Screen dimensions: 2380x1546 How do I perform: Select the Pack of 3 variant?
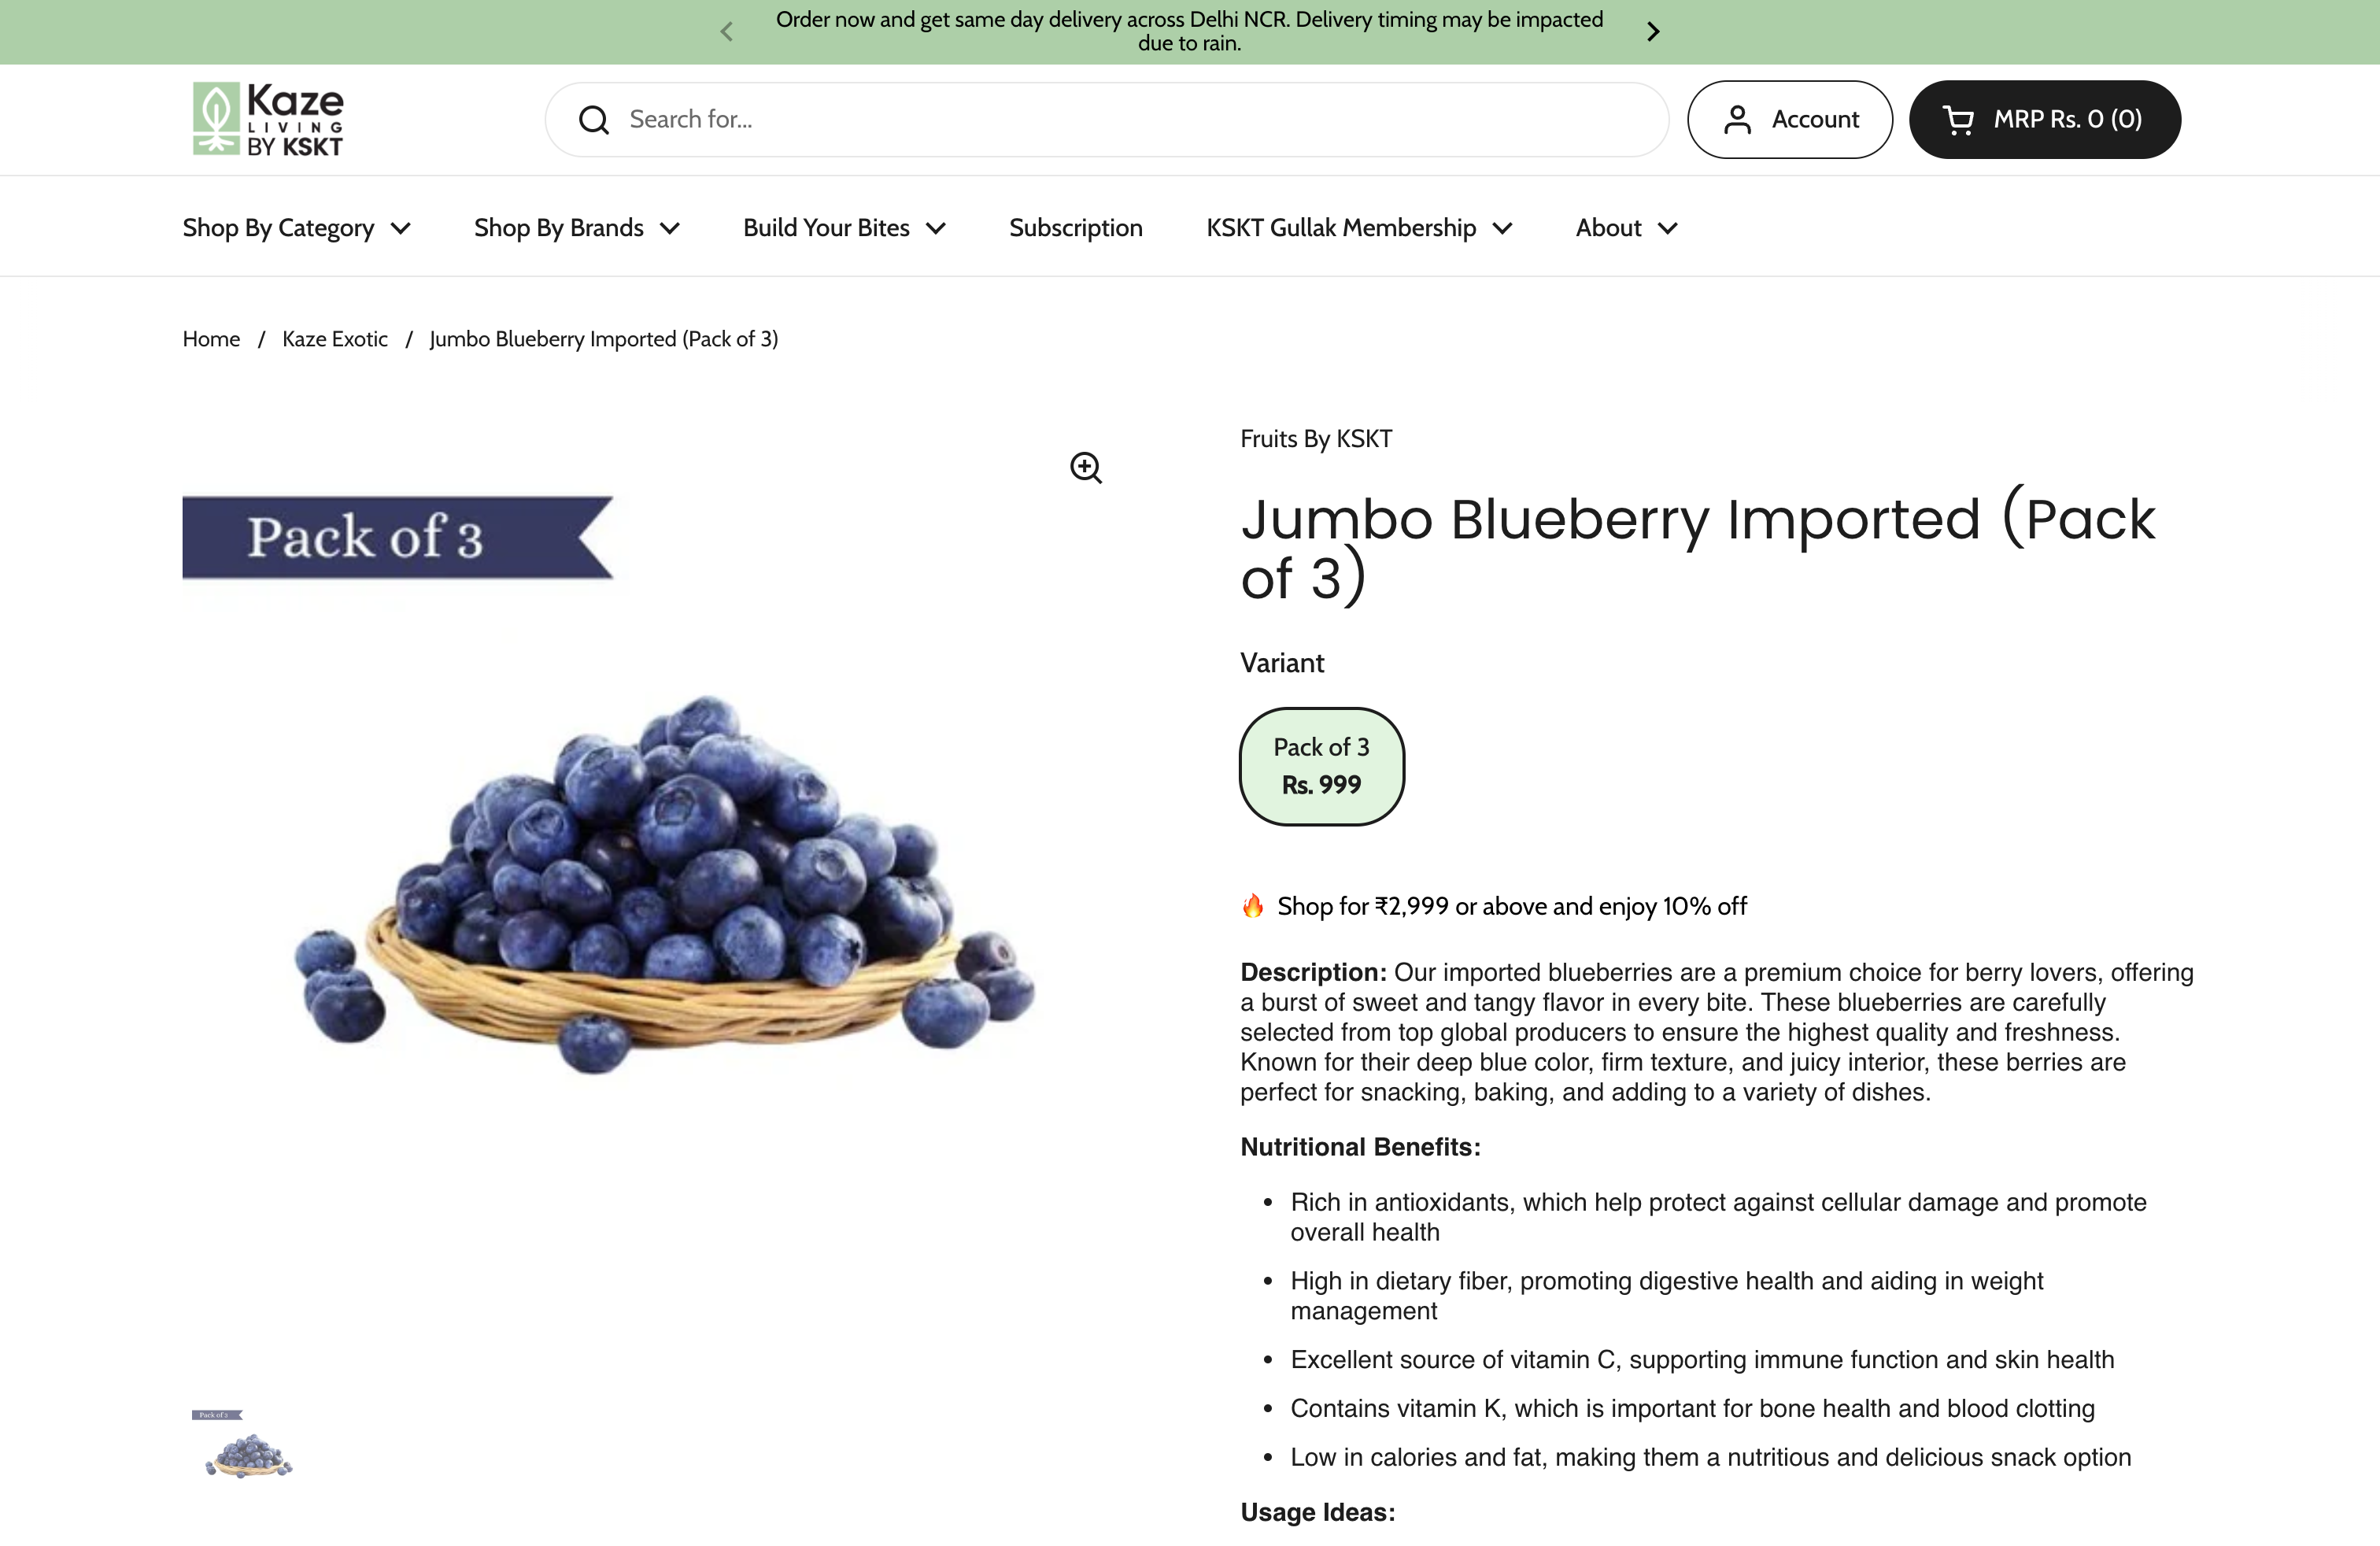pyautogui.click(x=1322, y=767)
